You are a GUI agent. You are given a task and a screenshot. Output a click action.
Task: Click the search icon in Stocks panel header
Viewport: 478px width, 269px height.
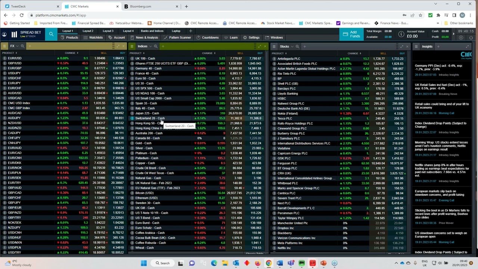click(297, 46)
